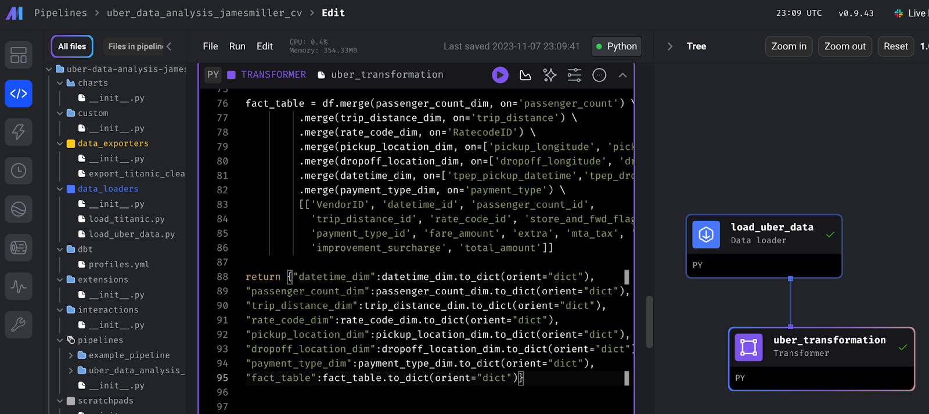The image size is (929, 414).
Task: Click the code editor vertical scrollbar
Action: [649, 322]
